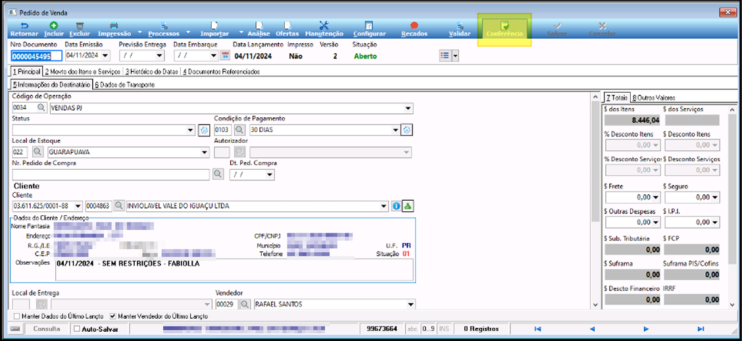Screen dimensions: 742x341
Task: Open calendar icon beside Data Embarque
Action: click(x=225, y=56)
